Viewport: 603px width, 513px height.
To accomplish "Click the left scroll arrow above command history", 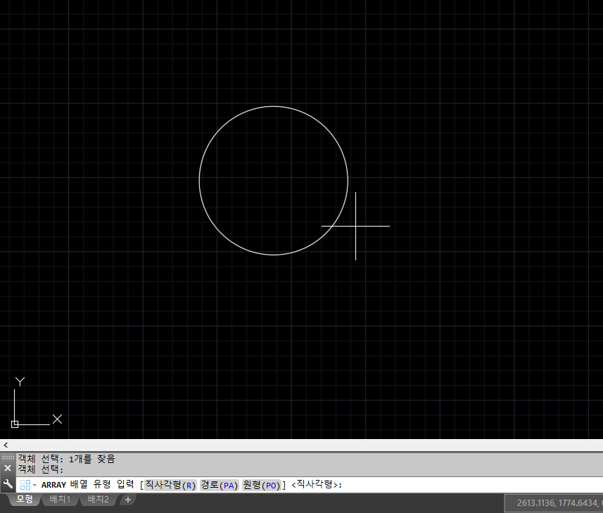I will 6,445.
